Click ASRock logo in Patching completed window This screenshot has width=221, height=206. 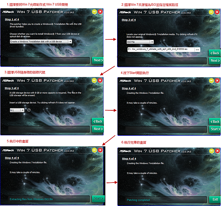tap(126, 151)
